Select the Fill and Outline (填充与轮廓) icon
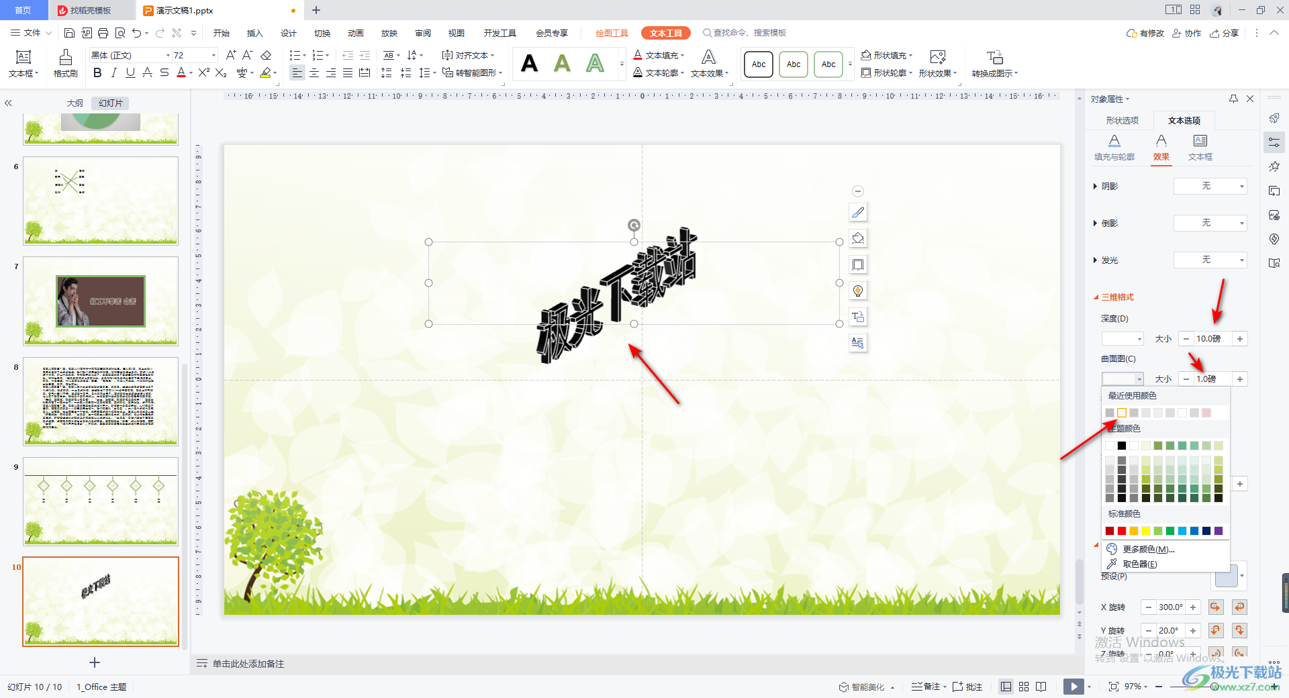 (1114, 148)
